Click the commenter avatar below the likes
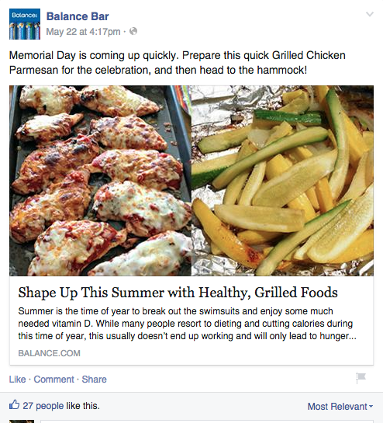The height and width of the screenshot is (423, 383). point(22,421)
